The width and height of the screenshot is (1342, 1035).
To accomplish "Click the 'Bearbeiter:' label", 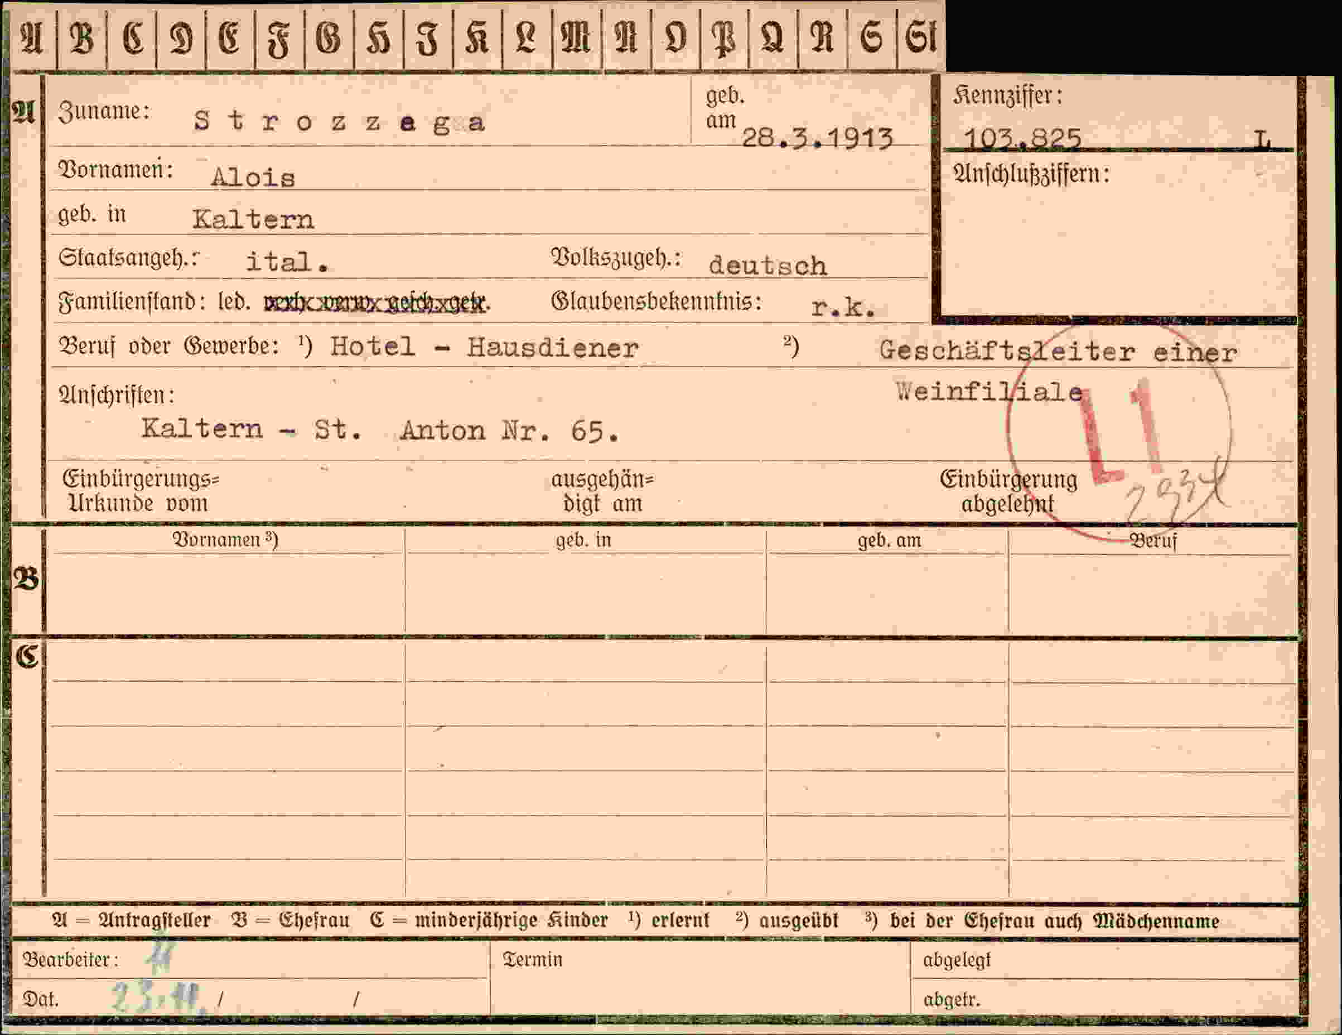I will pos(70,960).
